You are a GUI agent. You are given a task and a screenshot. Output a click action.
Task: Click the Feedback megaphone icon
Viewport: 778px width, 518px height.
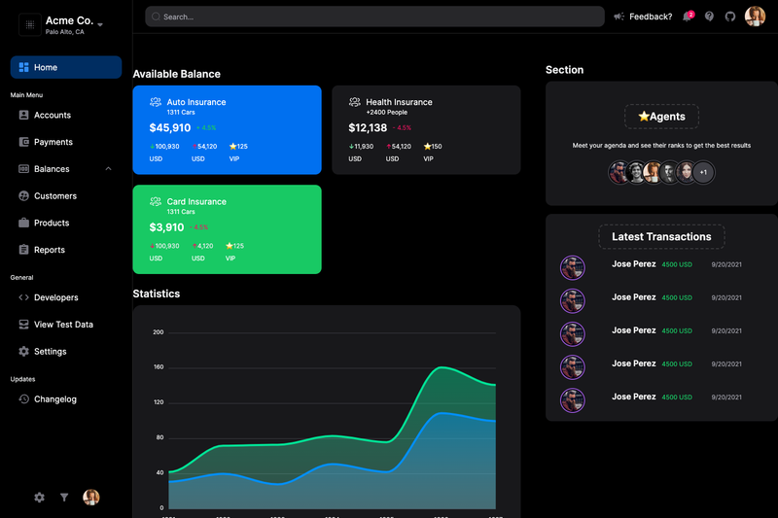619,17
